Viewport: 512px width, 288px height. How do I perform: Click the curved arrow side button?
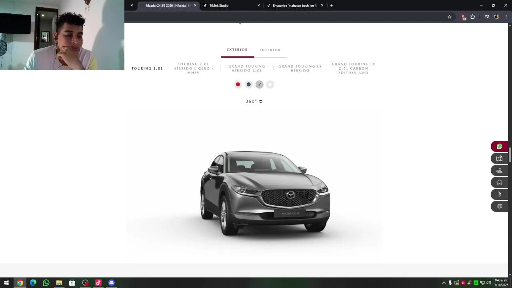499,194
